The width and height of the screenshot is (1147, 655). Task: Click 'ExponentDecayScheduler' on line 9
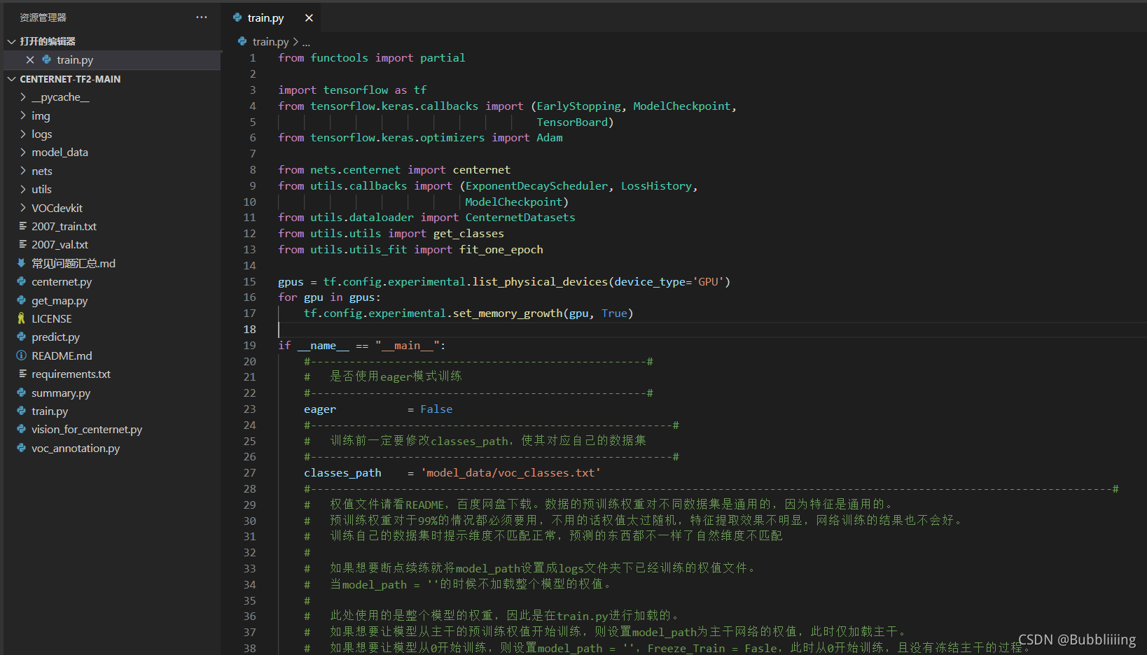pos(536,186)
